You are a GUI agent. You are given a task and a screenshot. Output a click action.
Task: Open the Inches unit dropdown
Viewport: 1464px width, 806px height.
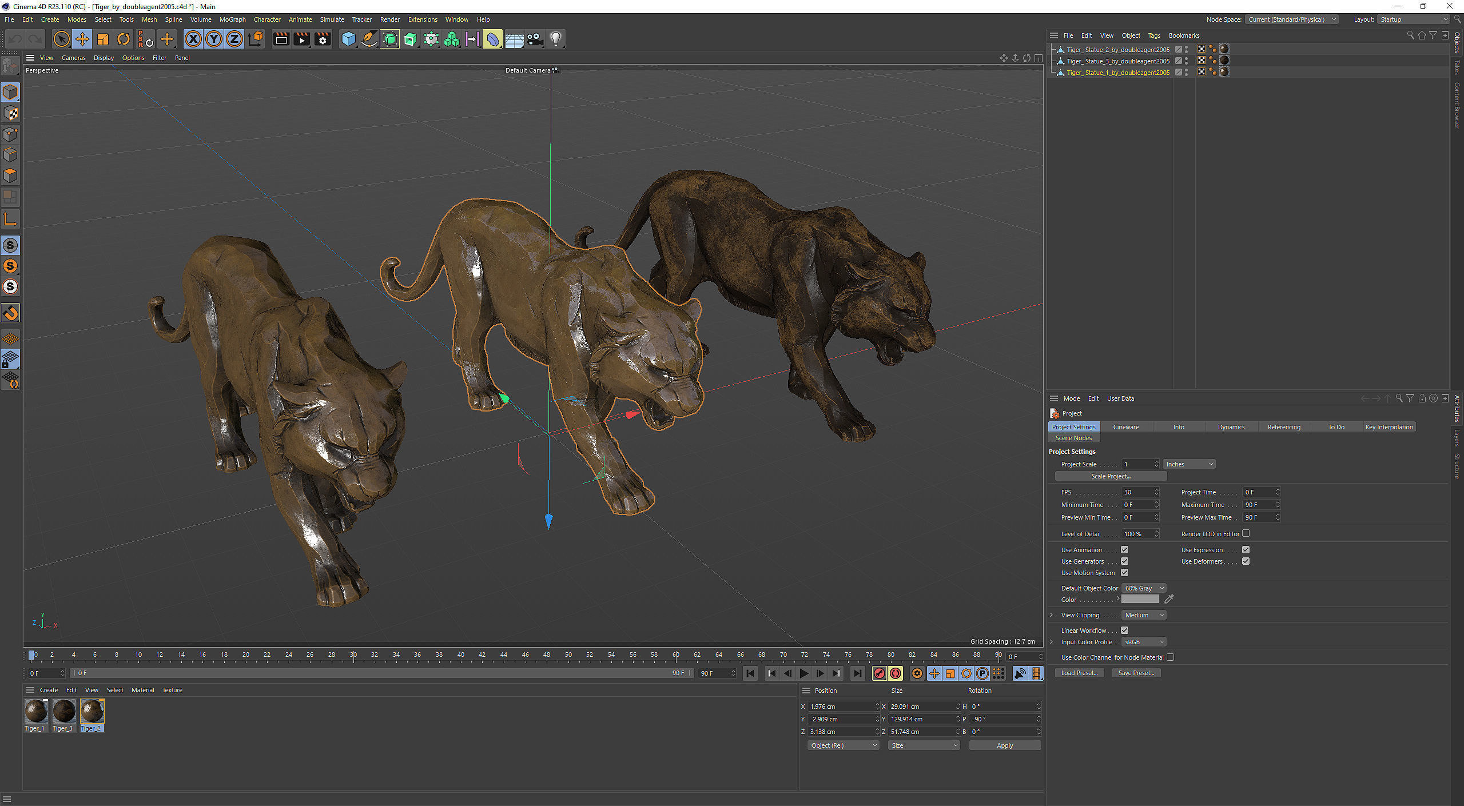coord(1189,464)
